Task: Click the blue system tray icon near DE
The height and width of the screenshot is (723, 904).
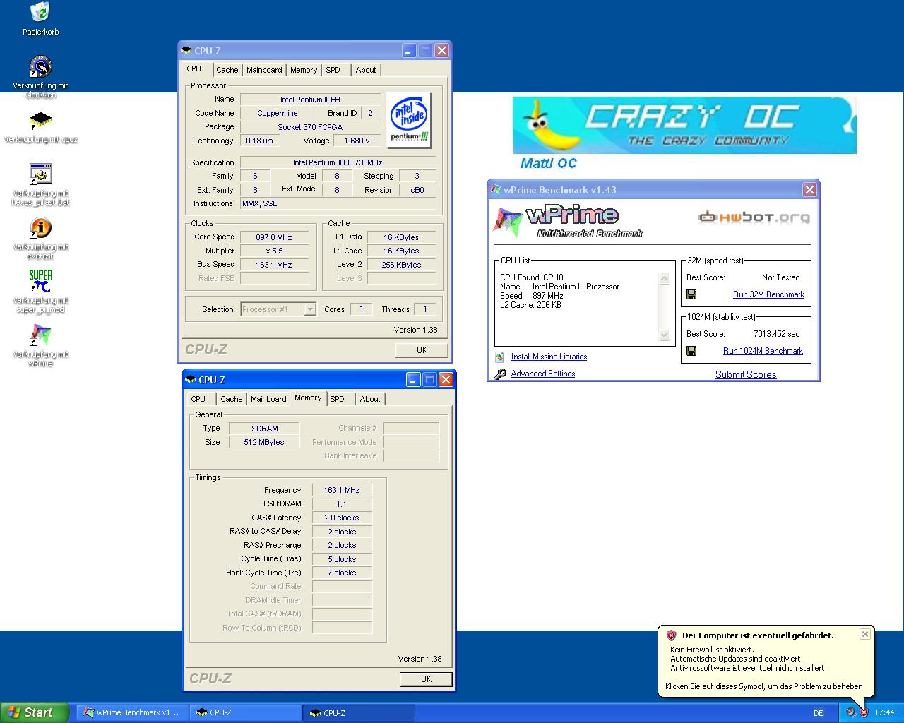Action: [x=850, y=712]
